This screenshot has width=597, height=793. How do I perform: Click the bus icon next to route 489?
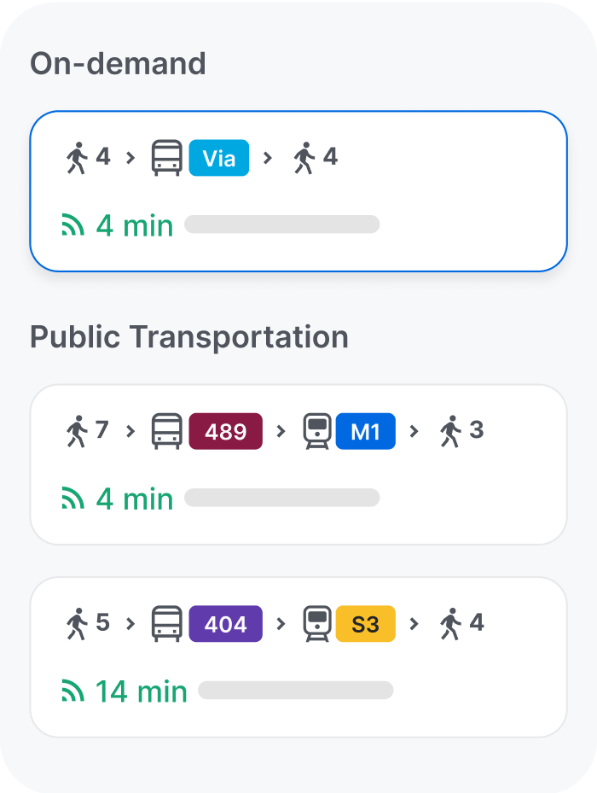point(167,431)
